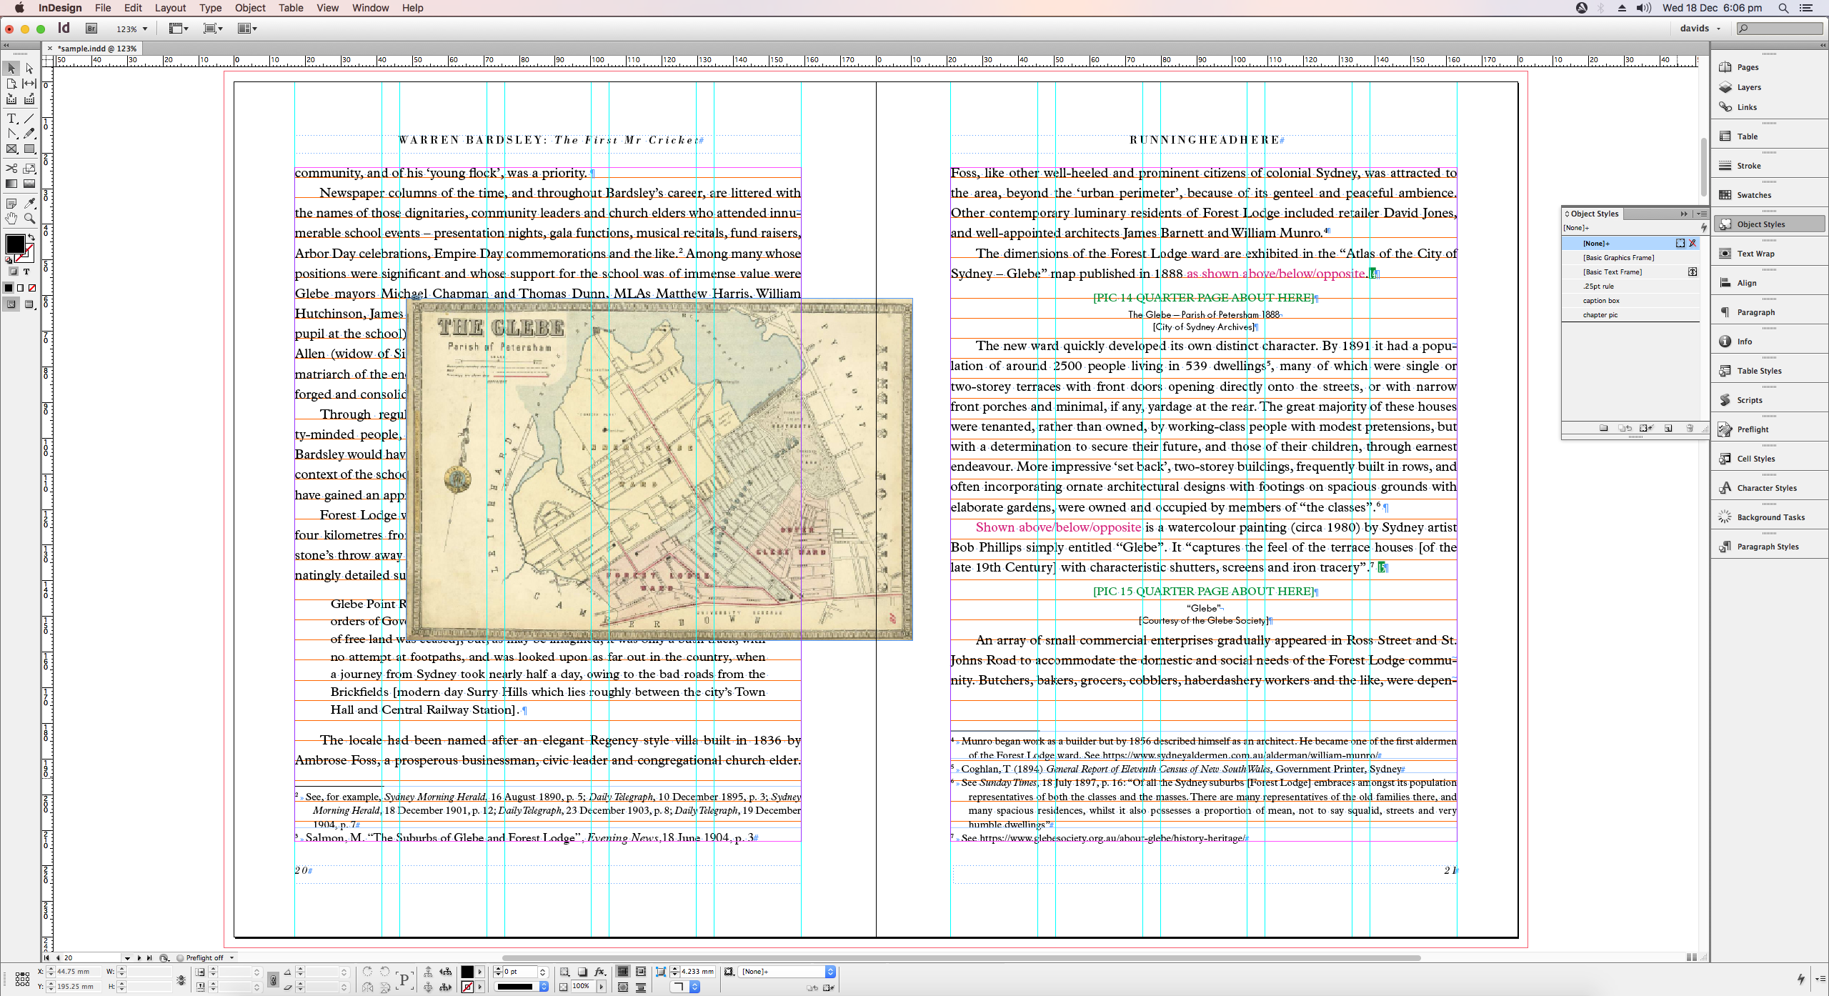Open the Layout menu
The height and width of the screenshot is (996, 1829).
pyautogui.click(x=170, y=8)
